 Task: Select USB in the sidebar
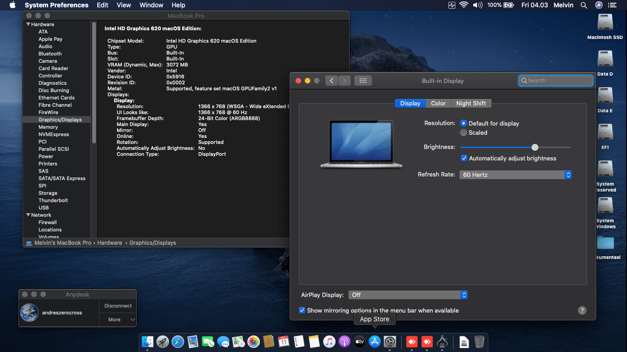[44, 208]
